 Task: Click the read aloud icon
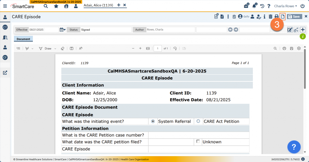(x=81, y=48)
